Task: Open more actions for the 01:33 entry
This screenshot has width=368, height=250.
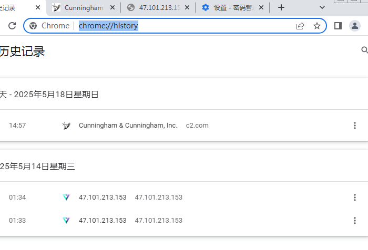Action: pyautogui.click(x=355, y=221)
